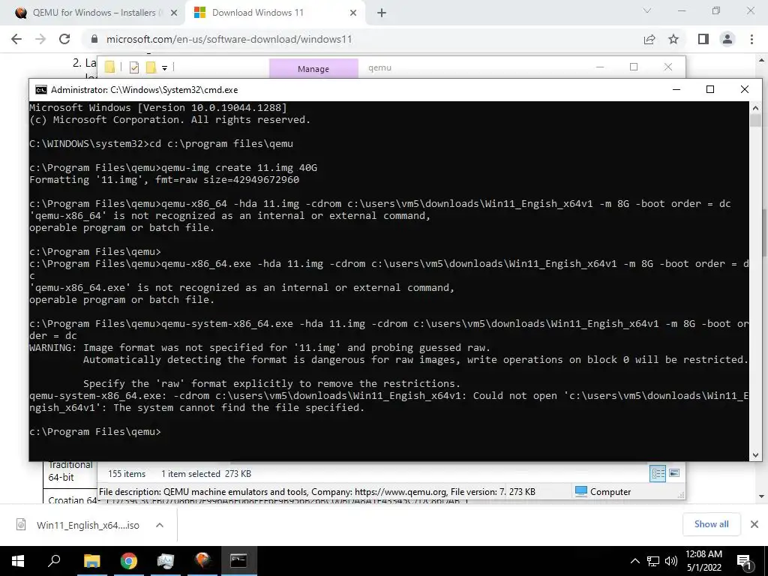Image resolution: width=768 pixels, height=576 pixels.
Task: Close the Download Windows 11 tab
Action: 353,13
